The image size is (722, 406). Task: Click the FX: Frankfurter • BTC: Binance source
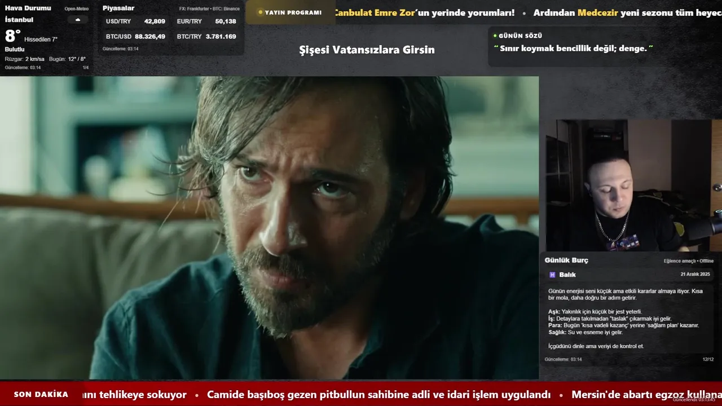209,8
